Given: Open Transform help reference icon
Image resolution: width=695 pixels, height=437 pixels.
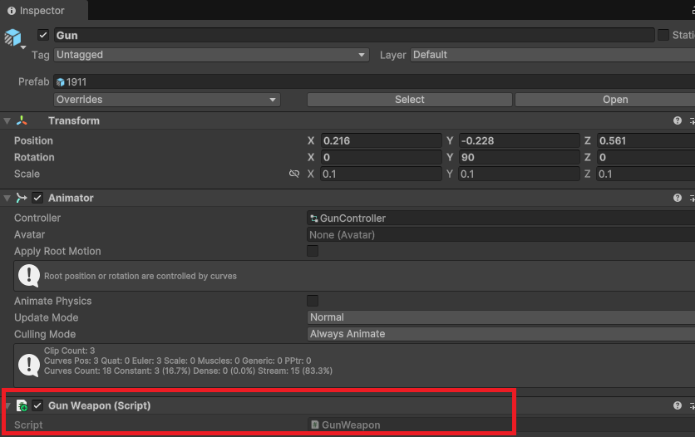Looking at the screenshot, I should click(x=678, y=120).
